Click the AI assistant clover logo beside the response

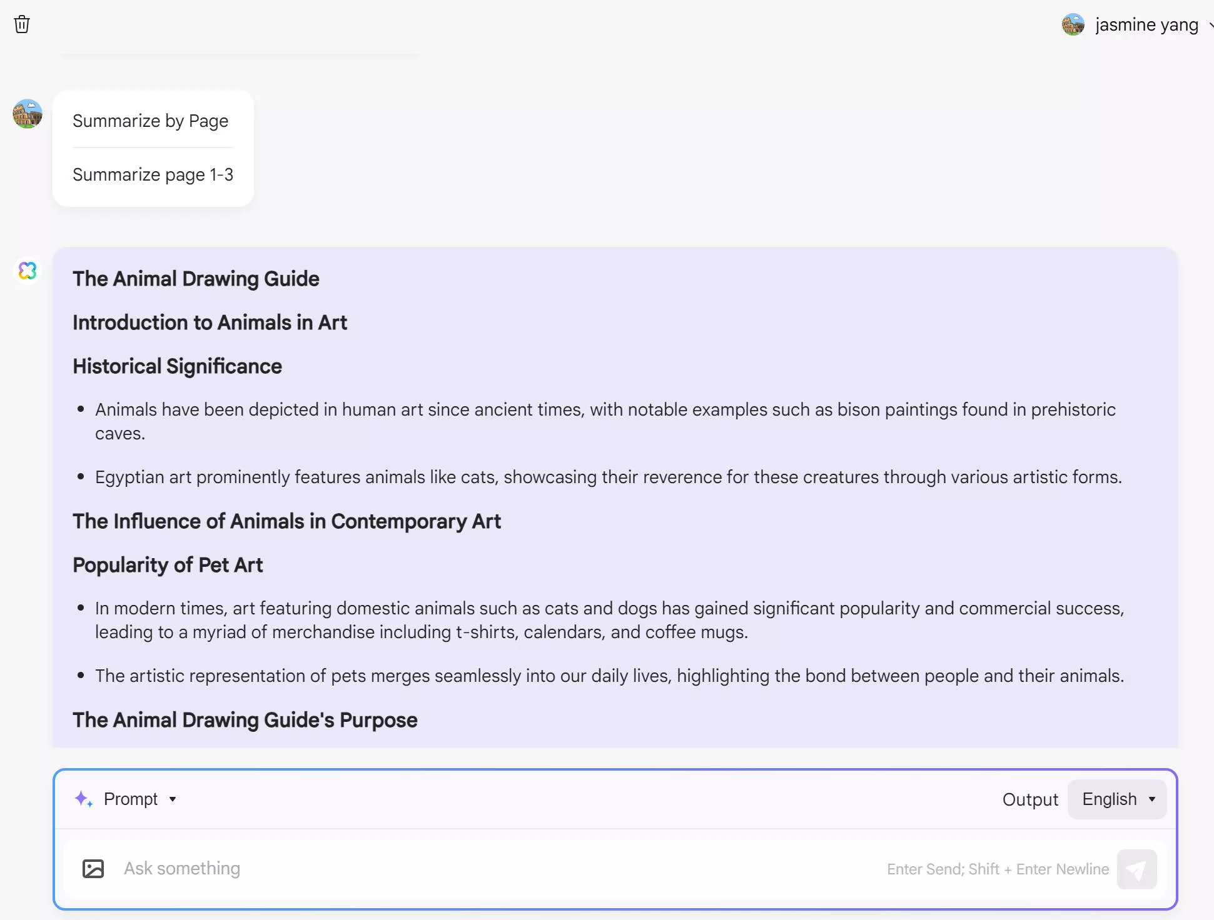point(28,271)
